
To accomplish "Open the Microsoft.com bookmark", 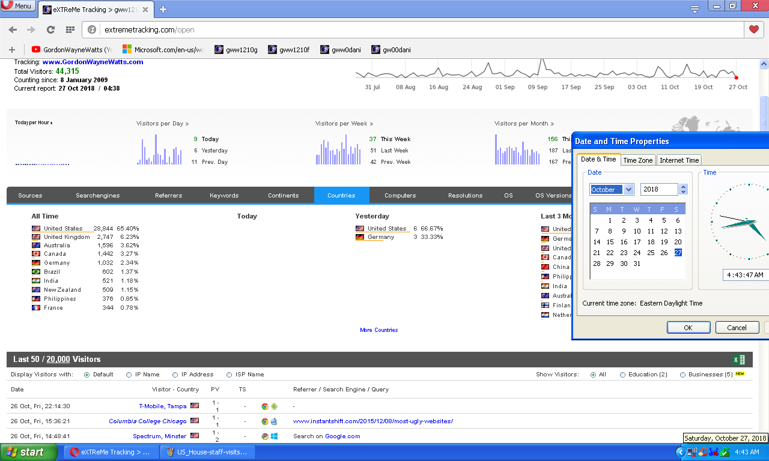I will pyautogui.click(x=163, y=50).
